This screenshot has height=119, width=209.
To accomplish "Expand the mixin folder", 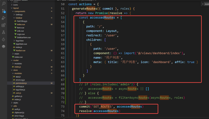I will 17,54.
